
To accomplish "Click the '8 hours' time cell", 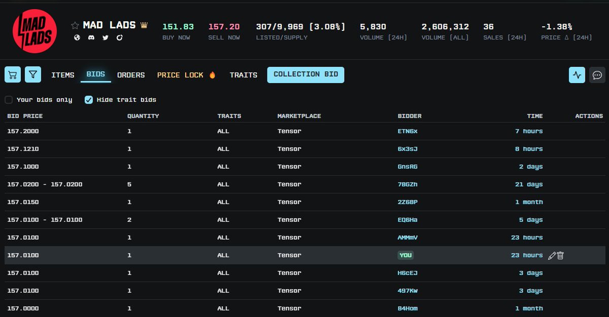I will [x=529, y=149].
